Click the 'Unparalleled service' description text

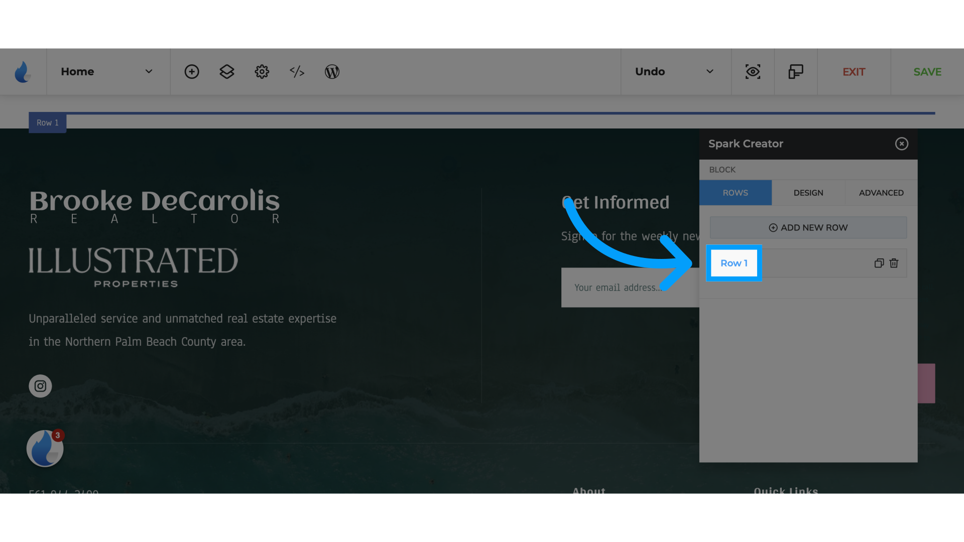[x=183, y=330]
